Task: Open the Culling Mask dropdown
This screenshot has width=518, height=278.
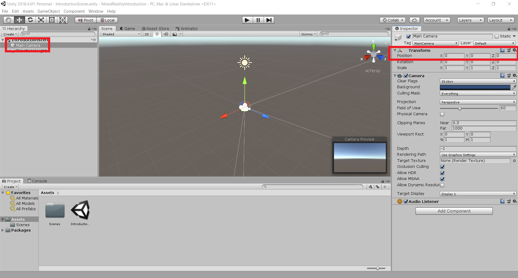Action: click(x=478, y=93)
